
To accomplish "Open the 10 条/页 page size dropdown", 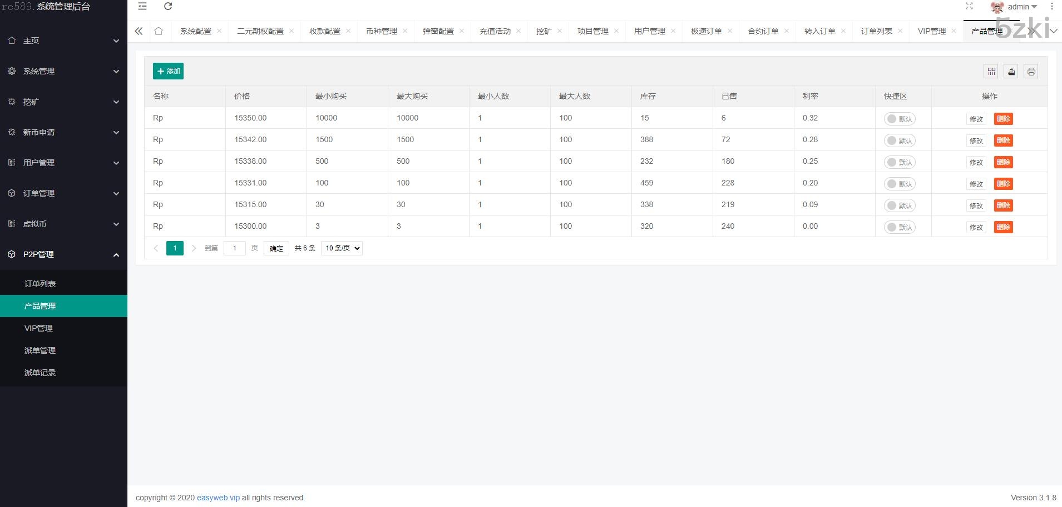I will tap(342, 248).
